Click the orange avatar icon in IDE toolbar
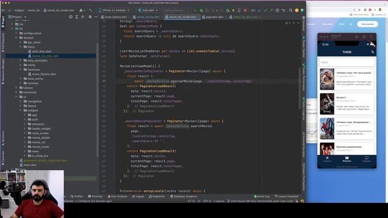This screenshot has height=218, width=388. click(x=296, y=10)
